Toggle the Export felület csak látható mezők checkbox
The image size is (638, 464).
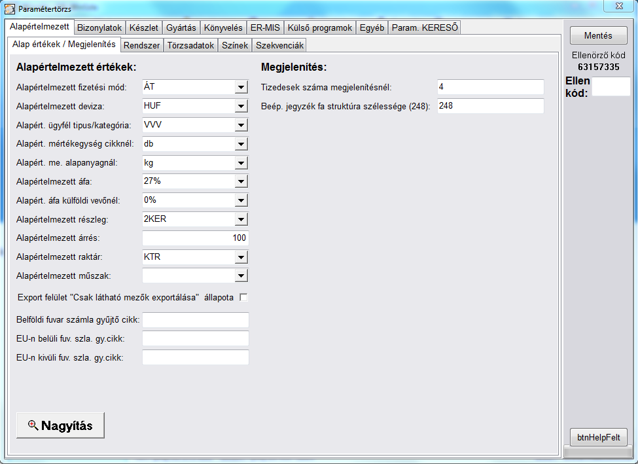click(x=243, y=298)
